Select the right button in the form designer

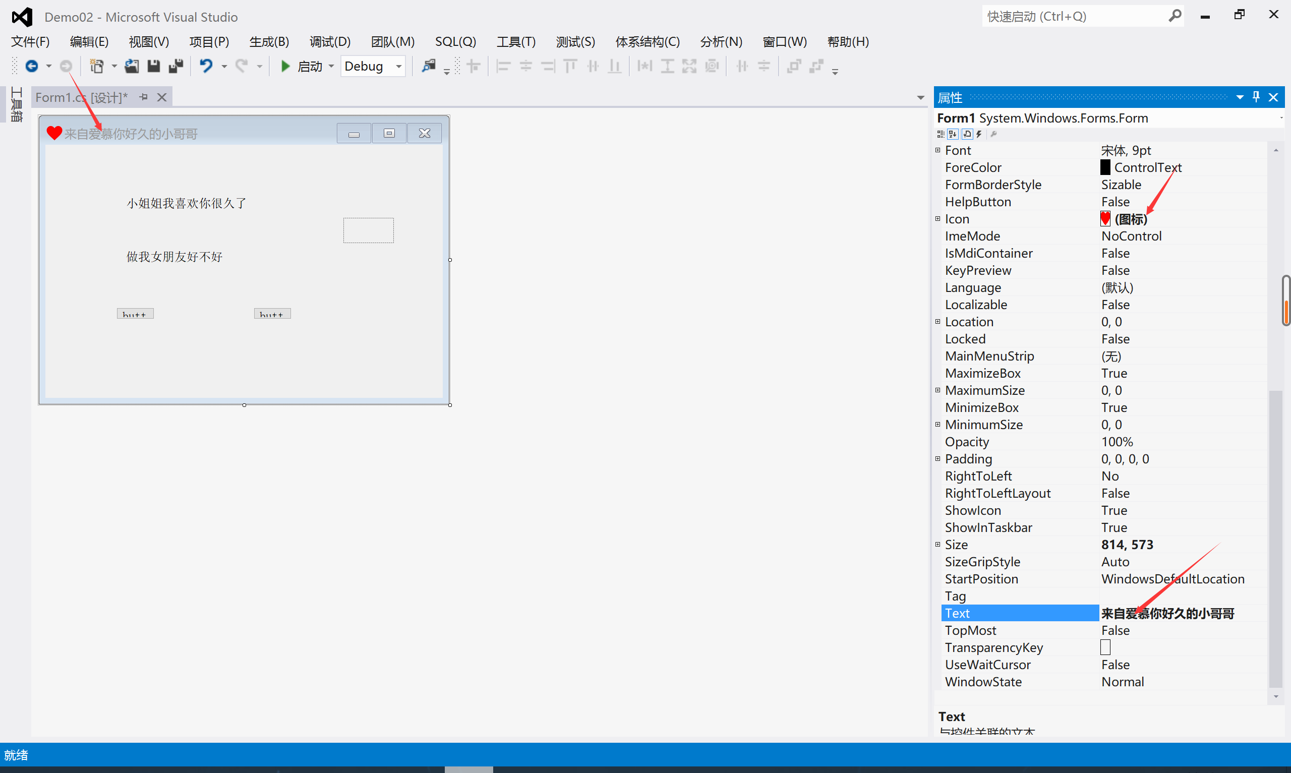(x=272, y=314)
